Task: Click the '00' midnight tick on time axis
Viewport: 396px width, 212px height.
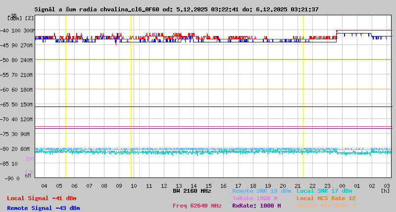Action: (343, 185)
